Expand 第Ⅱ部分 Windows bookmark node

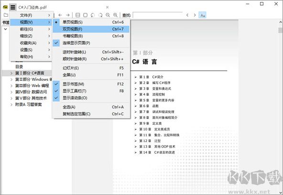coord(11,79)
